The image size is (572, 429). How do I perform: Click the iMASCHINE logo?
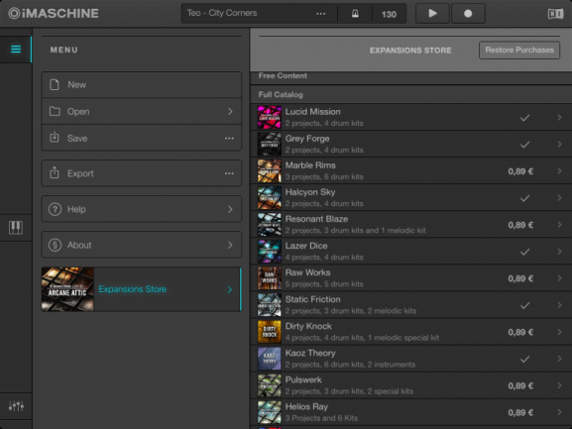point(54,14)
